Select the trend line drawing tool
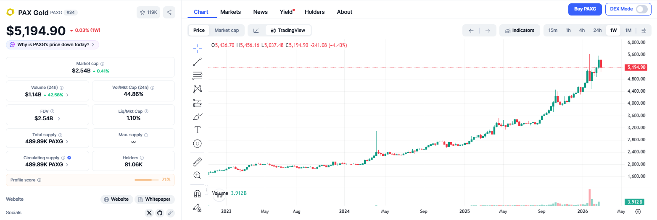The image size is (657, 220). (198, 62)
